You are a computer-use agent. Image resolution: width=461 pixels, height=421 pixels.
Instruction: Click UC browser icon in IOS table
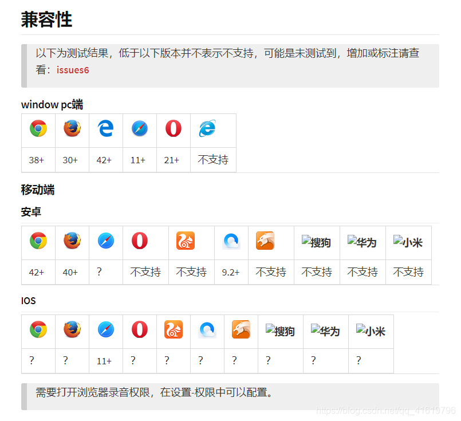coord(174,329)
